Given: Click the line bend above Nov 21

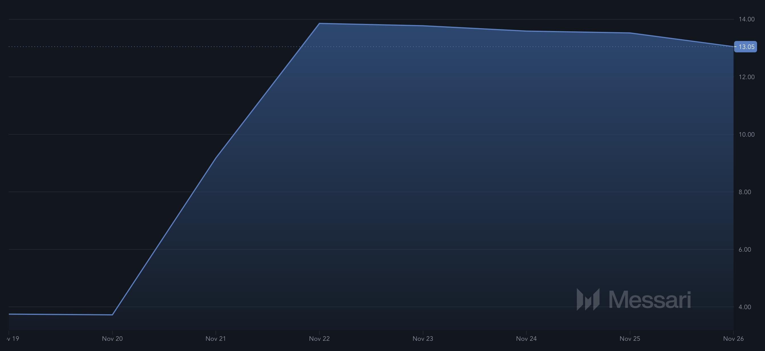Looking at the screenshot, I should tap(216, 158).
